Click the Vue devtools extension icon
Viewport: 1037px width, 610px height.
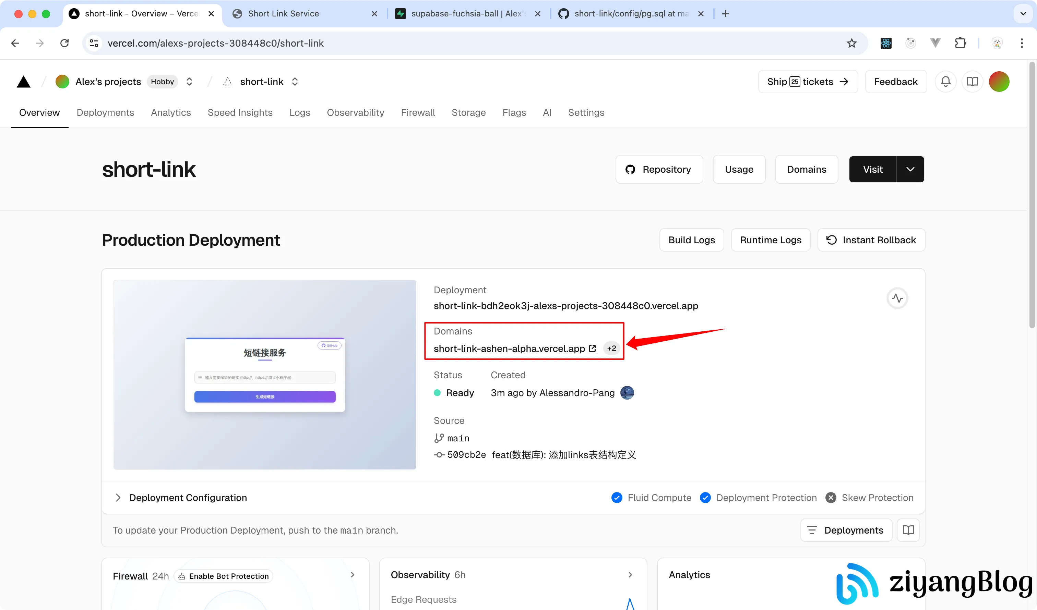click(x=935, y=43)
